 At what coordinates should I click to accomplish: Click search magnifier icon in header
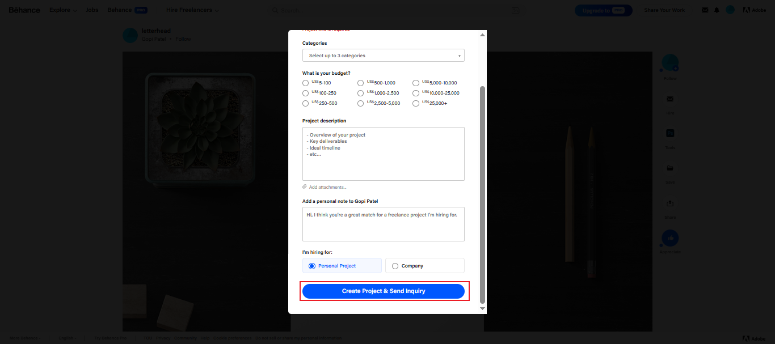click(x=275, y=10)
